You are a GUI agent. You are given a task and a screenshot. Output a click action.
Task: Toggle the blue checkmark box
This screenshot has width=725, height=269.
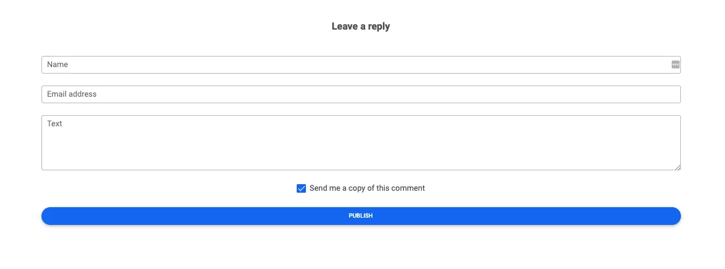pyautogui.click(x=301, y=189)
